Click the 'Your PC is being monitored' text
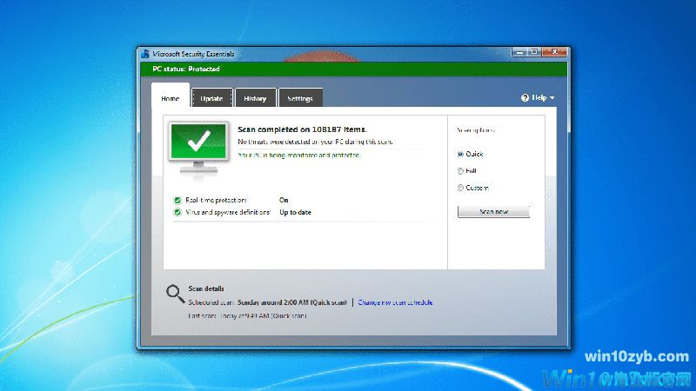This screenshot has width=696, height=391. tap(299, 156)
